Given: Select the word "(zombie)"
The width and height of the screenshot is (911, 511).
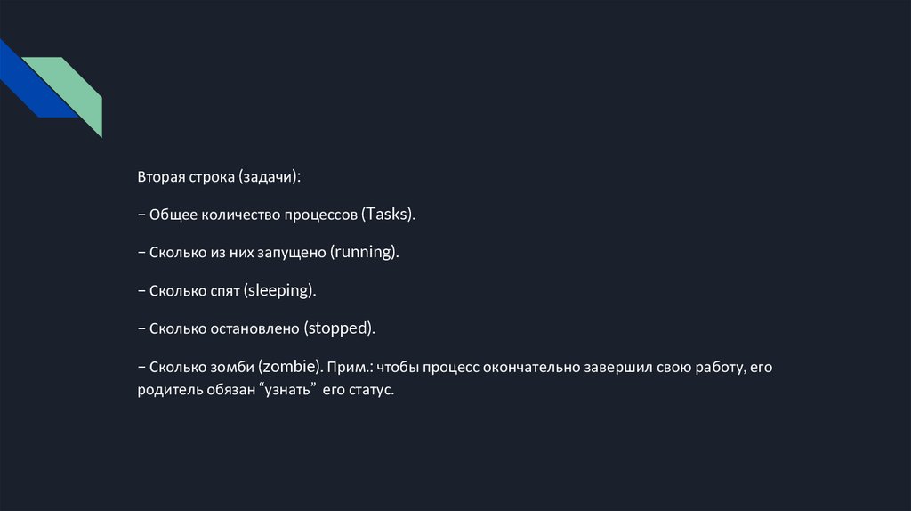Looking at the screenshot, I should 291,366.
